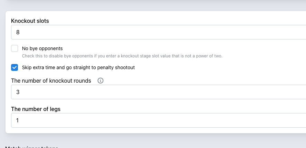Click empty card area below legs field
This screenshot has height=148, width=306.
point(156,130)
